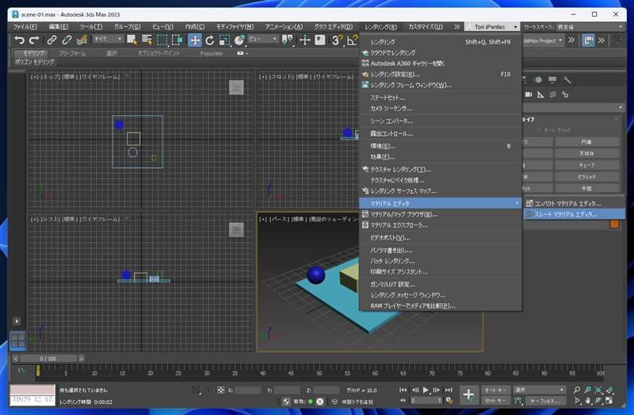634x415 pixels.
Task: Click the orange object color swatch
Action: pos(614,225)
